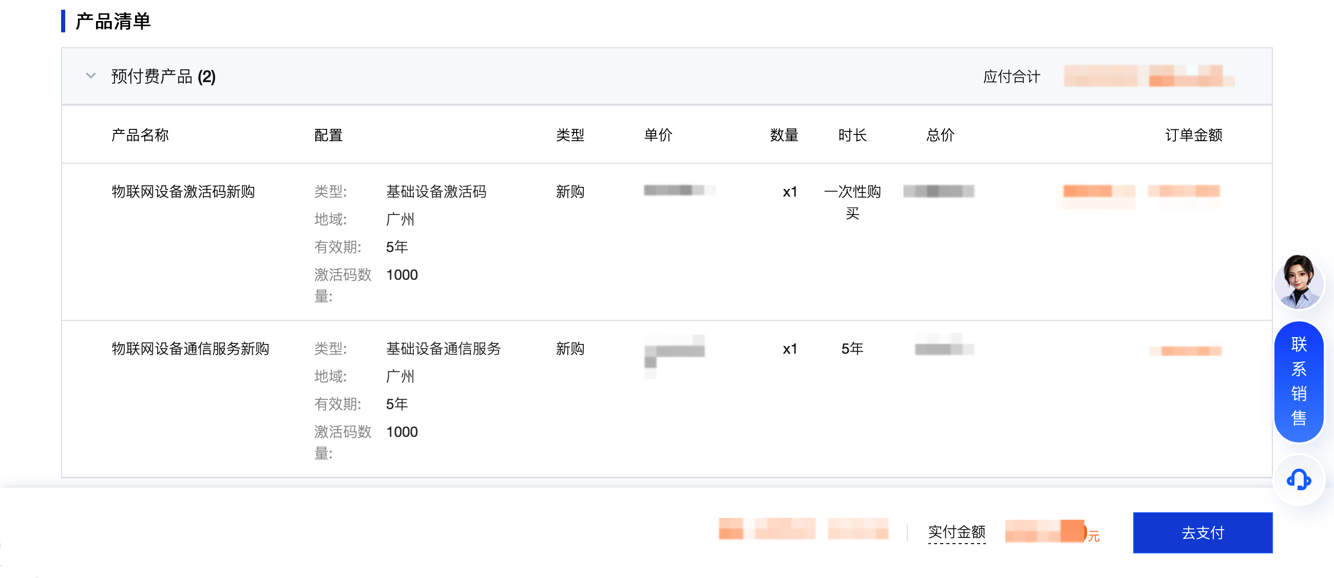Screen dimensions: 1334x578
Task: Select the 物联网设备激活码新购 product name
Action: pos(183,191)
